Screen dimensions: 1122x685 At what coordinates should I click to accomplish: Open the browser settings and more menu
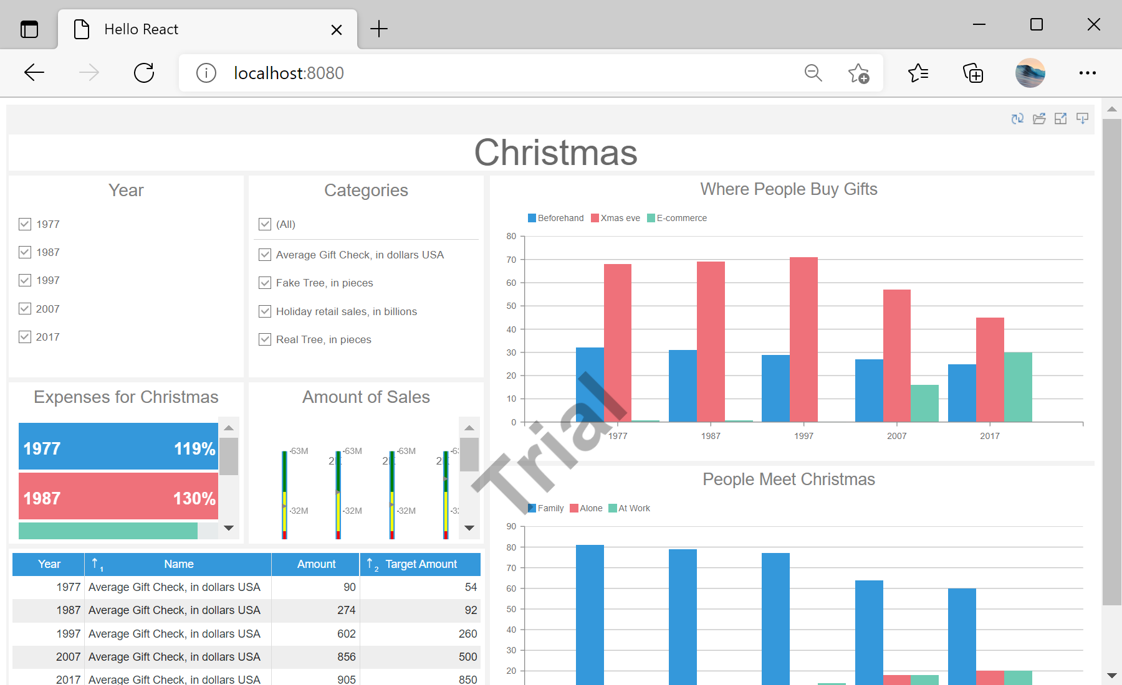1087,72
